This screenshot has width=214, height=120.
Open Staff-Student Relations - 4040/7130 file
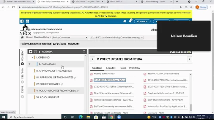[x=165, y=100]
